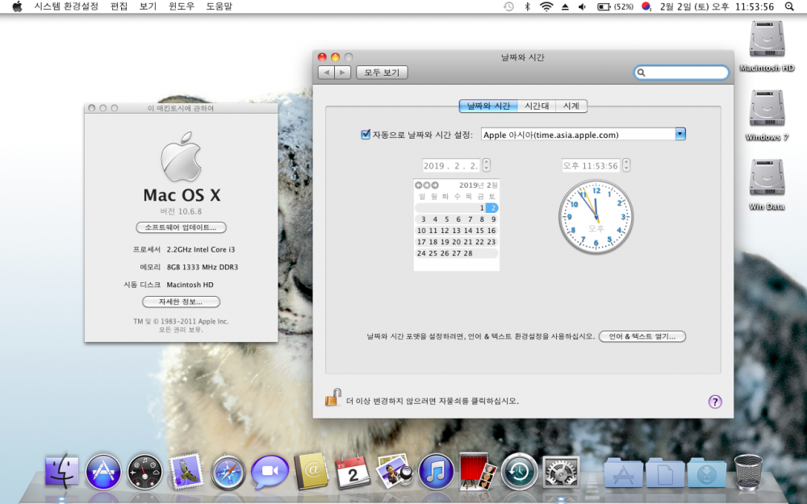807x504 pixels.
Task: Click the time field 오후 11:53:56
Action: (x=591, y=165)
